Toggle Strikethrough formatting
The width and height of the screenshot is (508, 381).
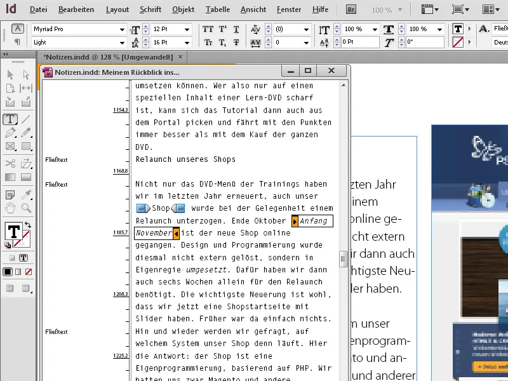[x=236, y=43]
